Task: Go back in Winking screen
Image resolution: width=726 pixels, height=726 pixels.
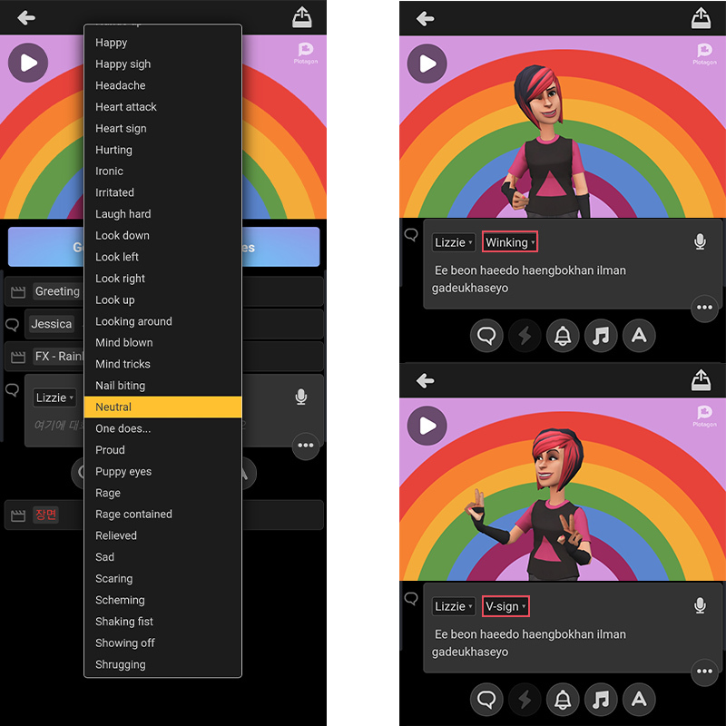Action: coord(425,19)
